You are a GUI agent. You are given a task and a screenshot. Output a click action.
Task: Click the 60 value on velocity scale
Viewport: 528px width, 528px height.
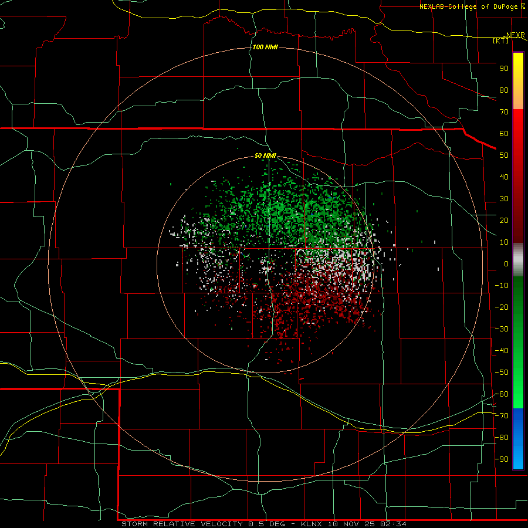[504, 134]
